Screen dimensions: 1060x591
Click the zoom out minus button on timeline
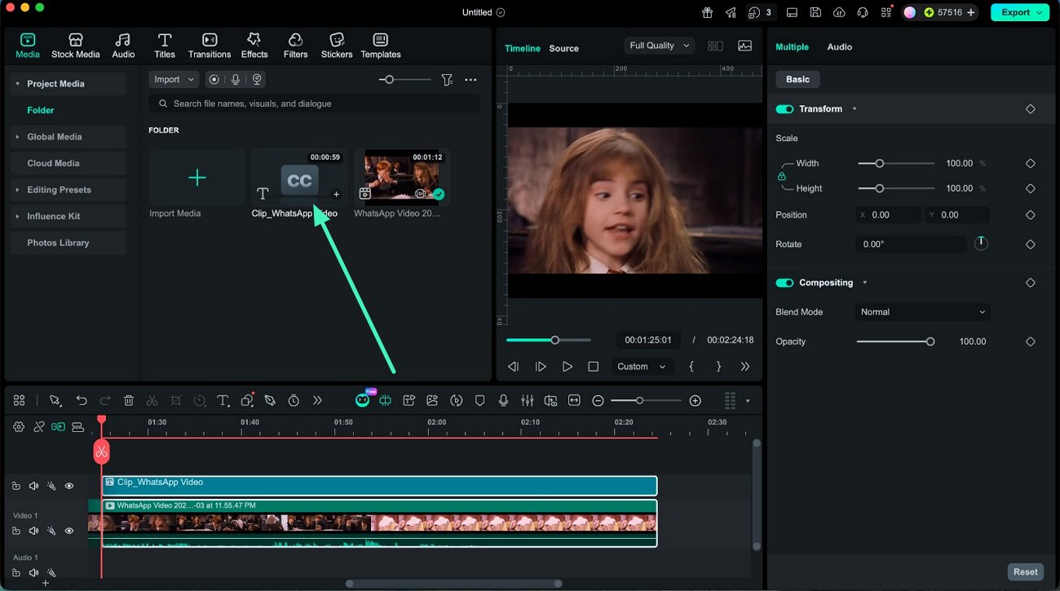point(598,400)
